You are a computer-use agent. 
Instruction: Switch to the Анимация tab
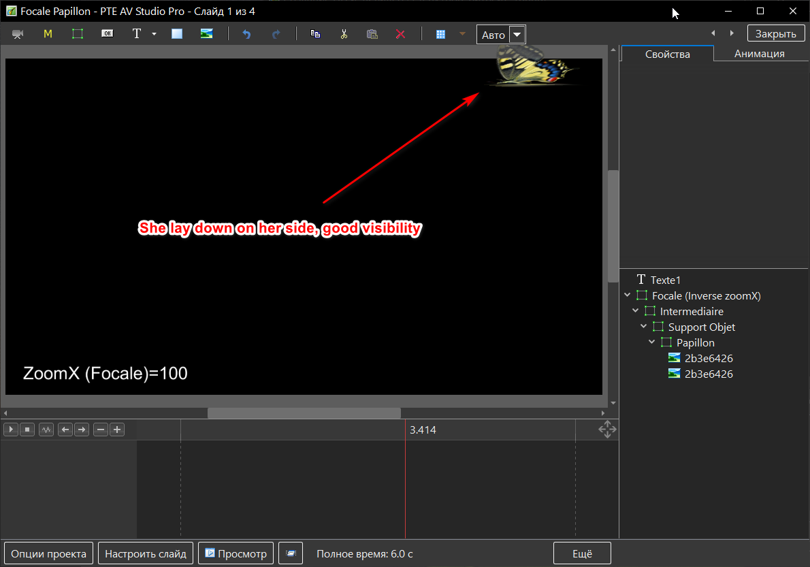coord(759,54)
